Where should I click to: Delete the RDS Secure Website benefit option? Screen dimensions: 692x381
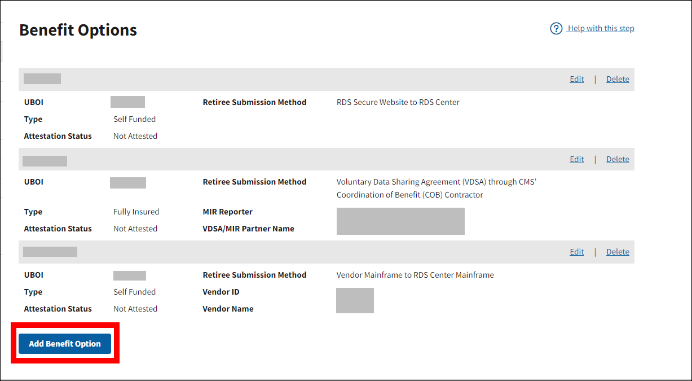618,79
